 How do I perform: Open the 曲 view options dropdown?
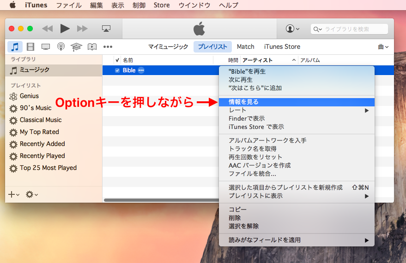383,47
